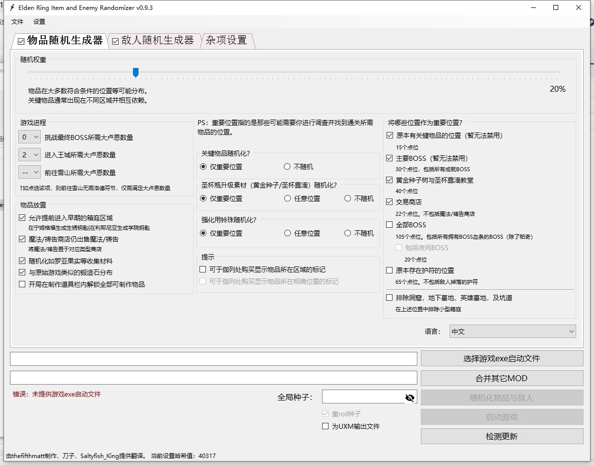Click status bar hash text 40317
This screenshot has height=465, width=594.
[207, 456]
